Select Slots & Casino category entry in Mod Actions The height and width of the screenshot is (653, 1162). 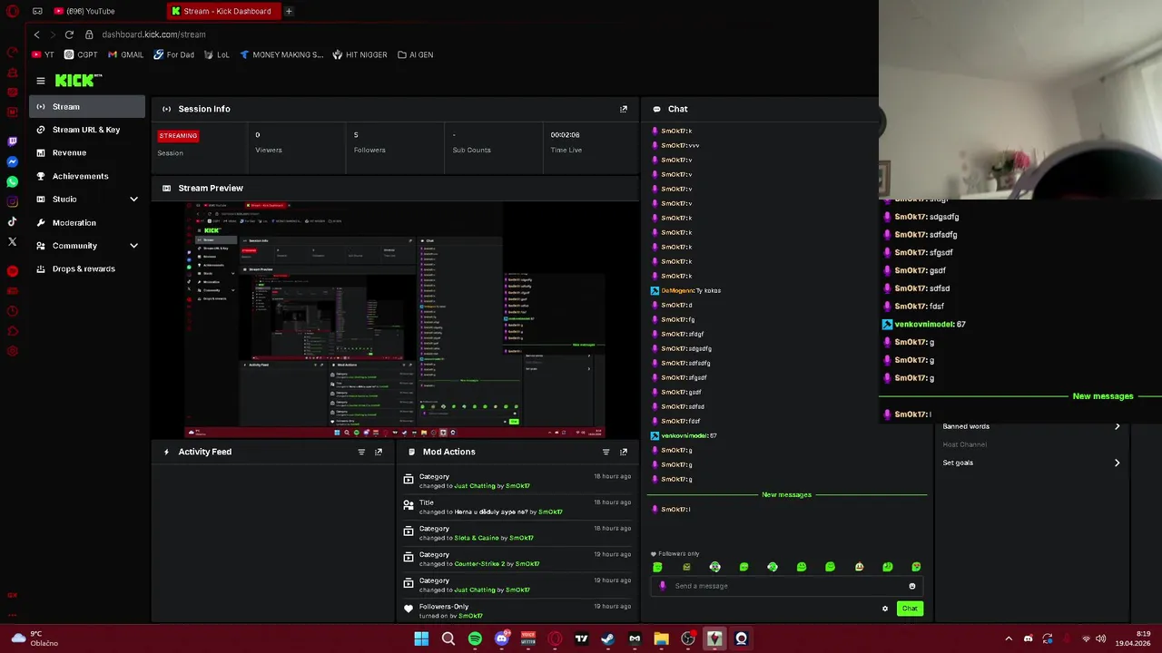click(517, 533)
